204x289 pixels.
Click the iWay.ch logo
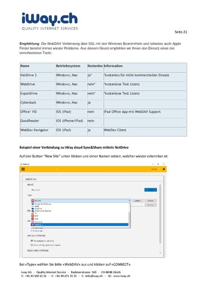(50, 21)
